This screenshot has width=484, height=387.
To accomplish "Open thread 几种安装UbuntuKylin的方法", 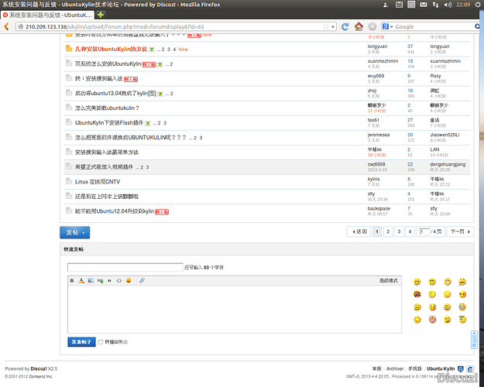I will pos(111,49).
